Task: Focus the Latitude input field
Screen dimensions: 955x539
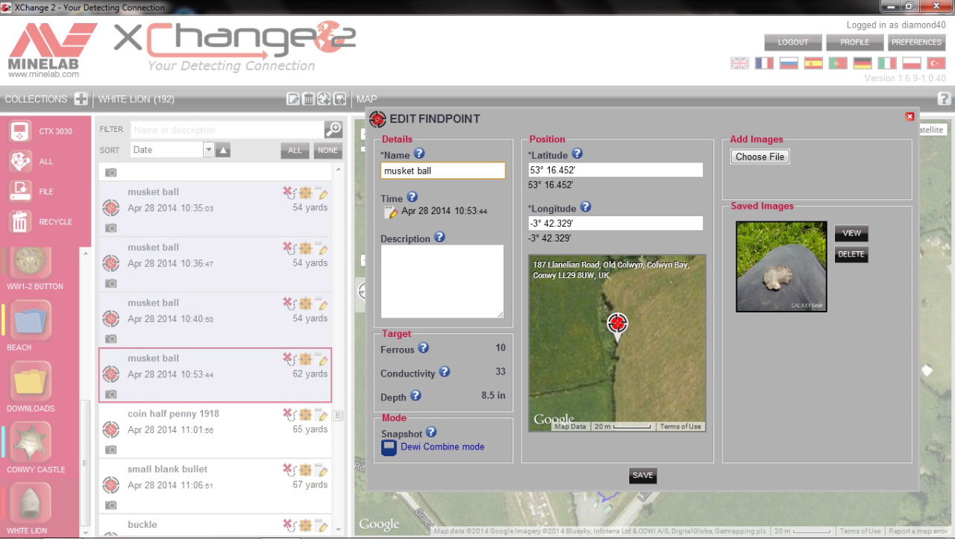Action: 616,170
